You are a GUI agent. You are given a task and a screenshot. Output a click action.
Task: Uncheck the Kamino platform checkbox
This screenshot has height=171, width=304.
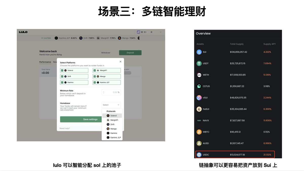click(x=62, y=82)
